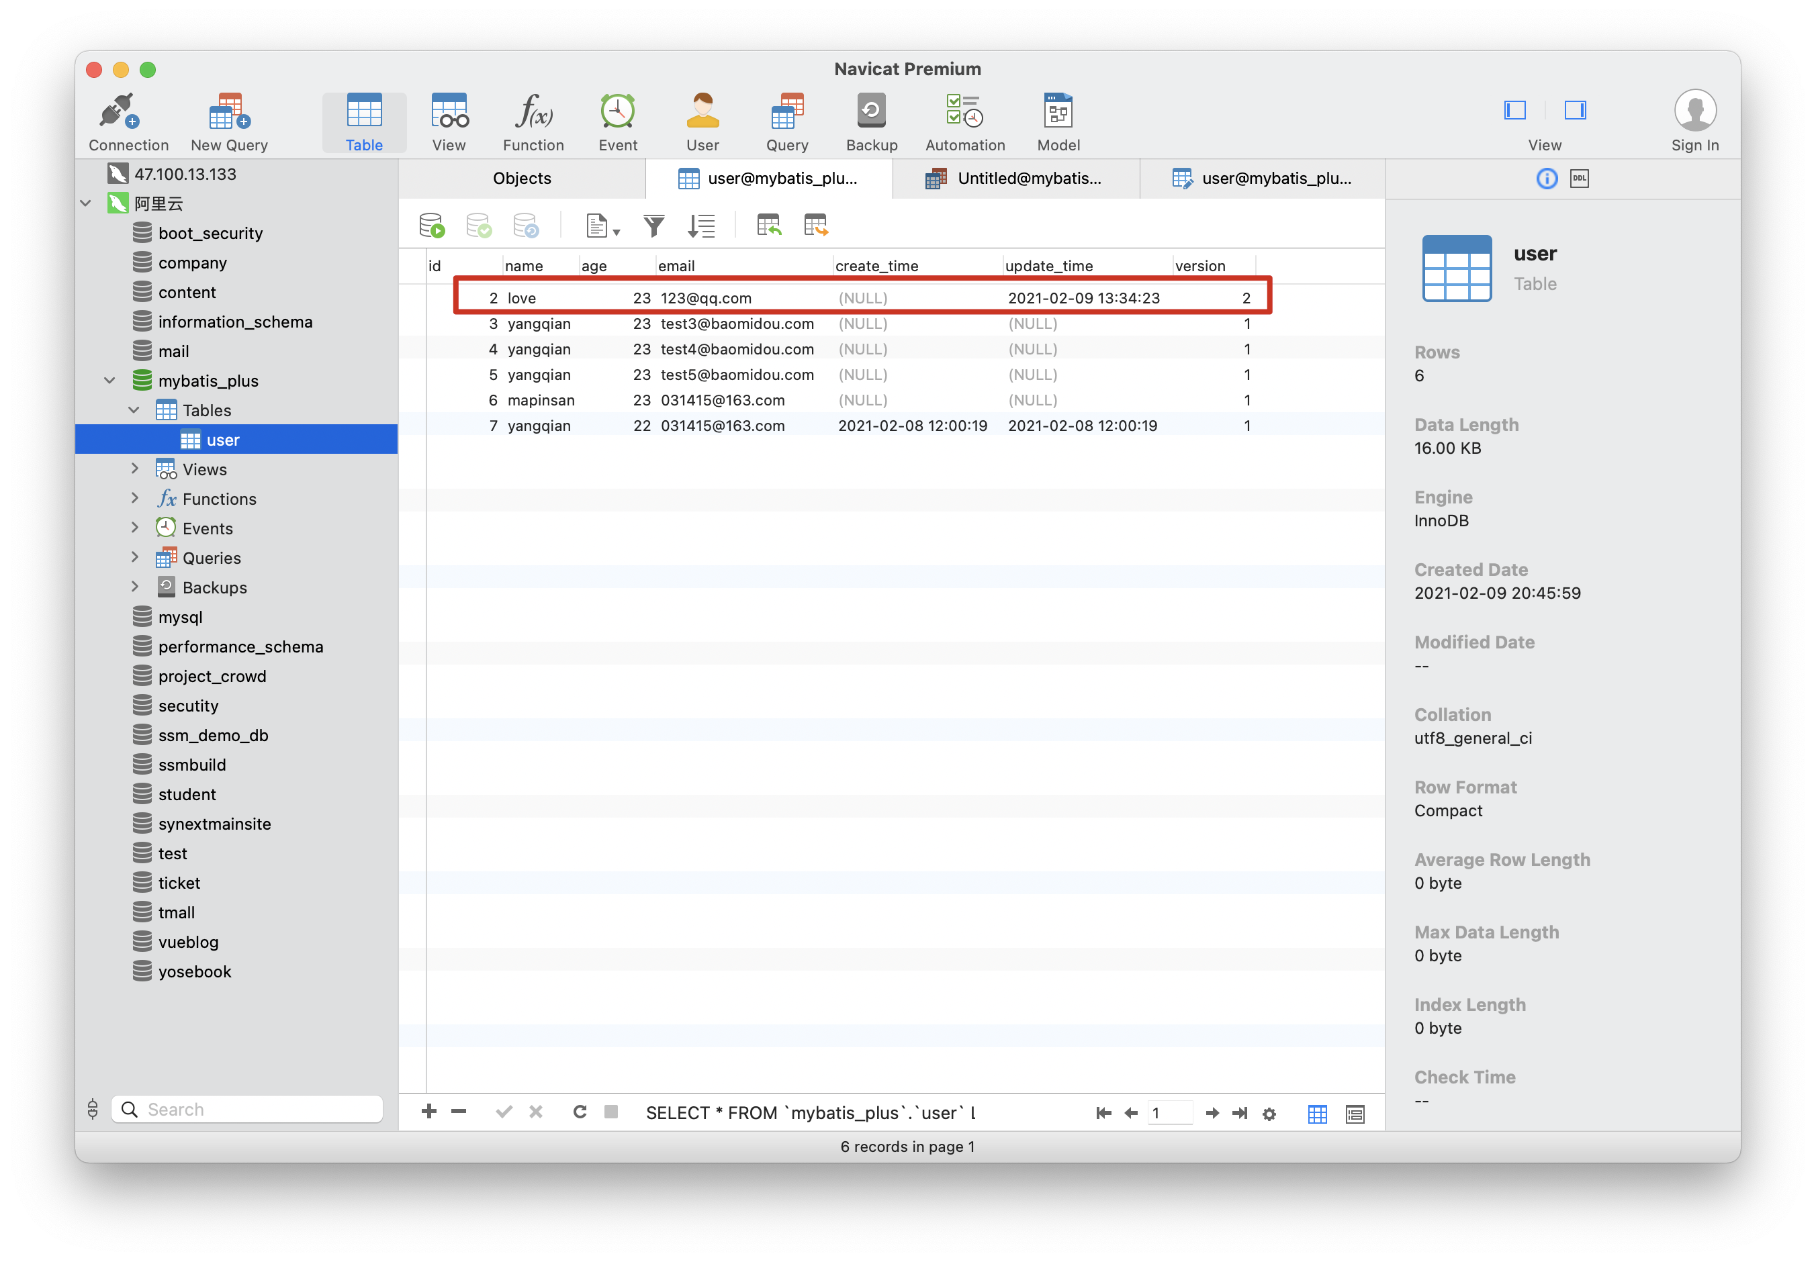The image size is (1816, 1262).
Task: Show the DDL panel icon
Action: pyautogui.click(x=1580, y=179)
